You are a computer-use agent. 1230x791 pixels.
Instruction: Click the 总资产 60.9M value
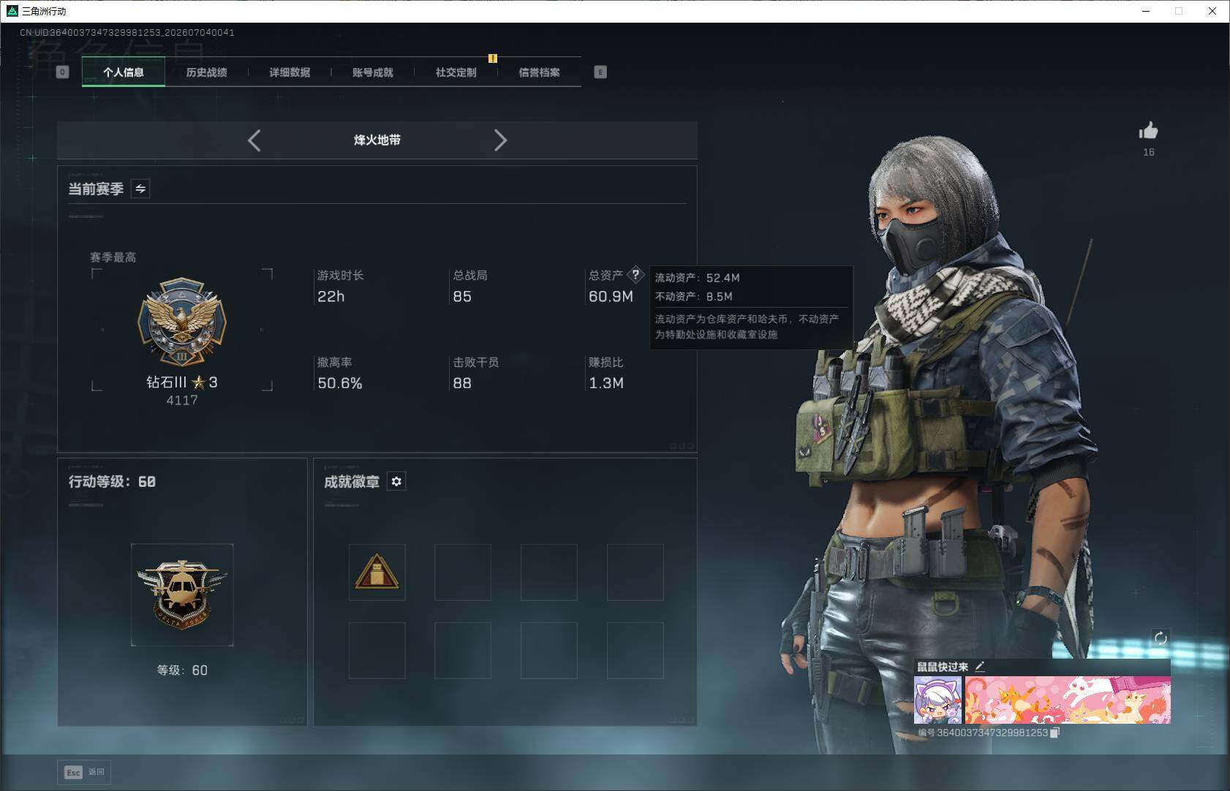(x=611, y=296)
